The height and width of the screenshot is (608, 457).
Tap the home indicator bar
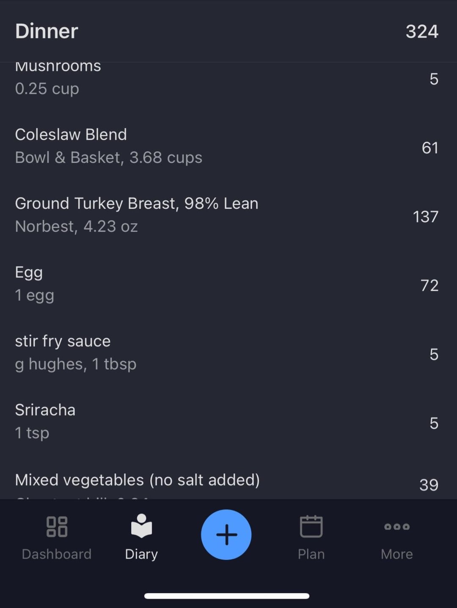(x=227, y=596)
